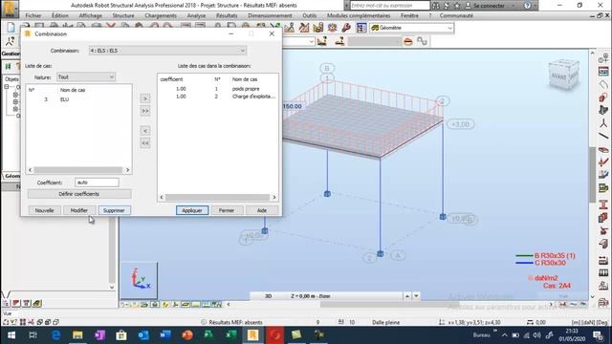Open the Outils menu
Image resolution: width=612 pixels, height=344 pixels.
pos(310,15)
